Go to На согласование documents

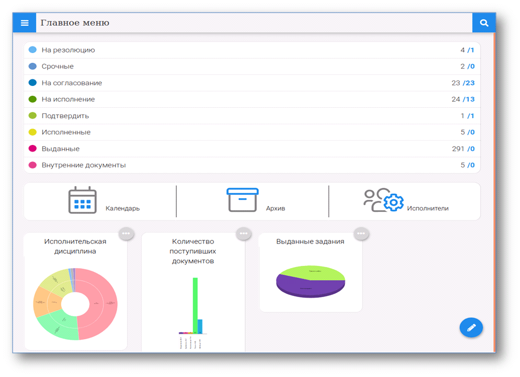72,83
